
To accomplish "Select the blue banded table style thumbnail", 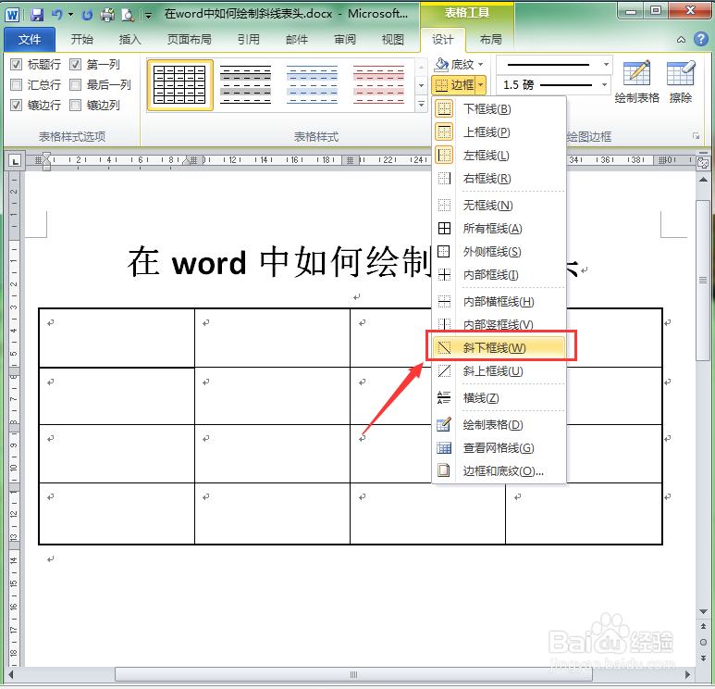I will (x=312, y=85).
